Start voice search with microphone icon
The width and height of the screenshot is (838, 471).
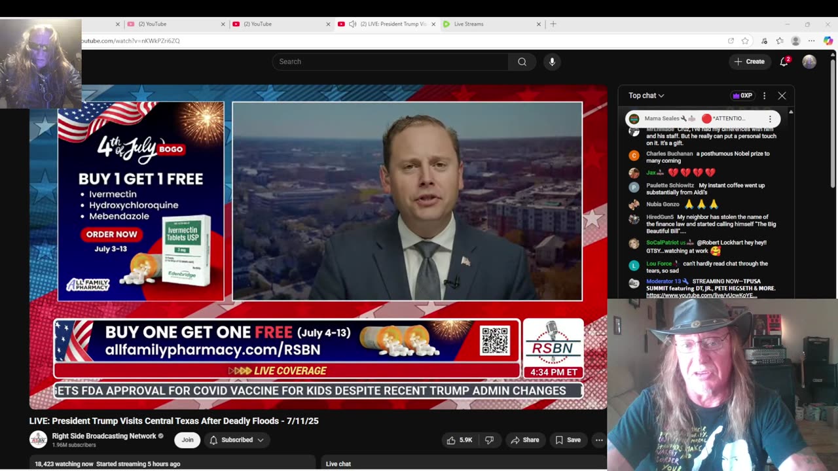[552, 61]
